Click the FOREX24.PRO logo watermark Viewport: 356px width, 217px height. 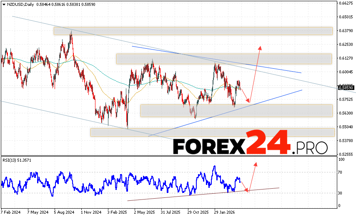tap(251, 143)
